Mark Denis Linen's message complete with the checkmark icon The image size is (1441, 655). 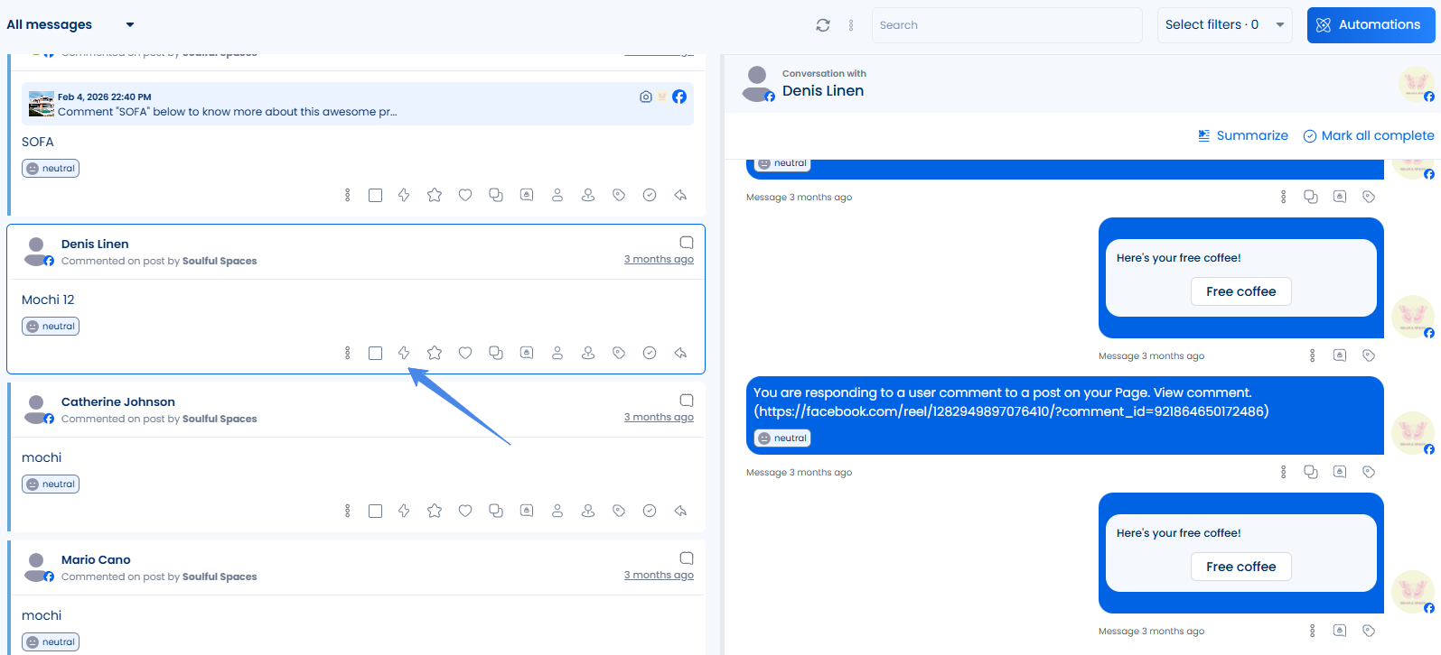pos(650,353)
